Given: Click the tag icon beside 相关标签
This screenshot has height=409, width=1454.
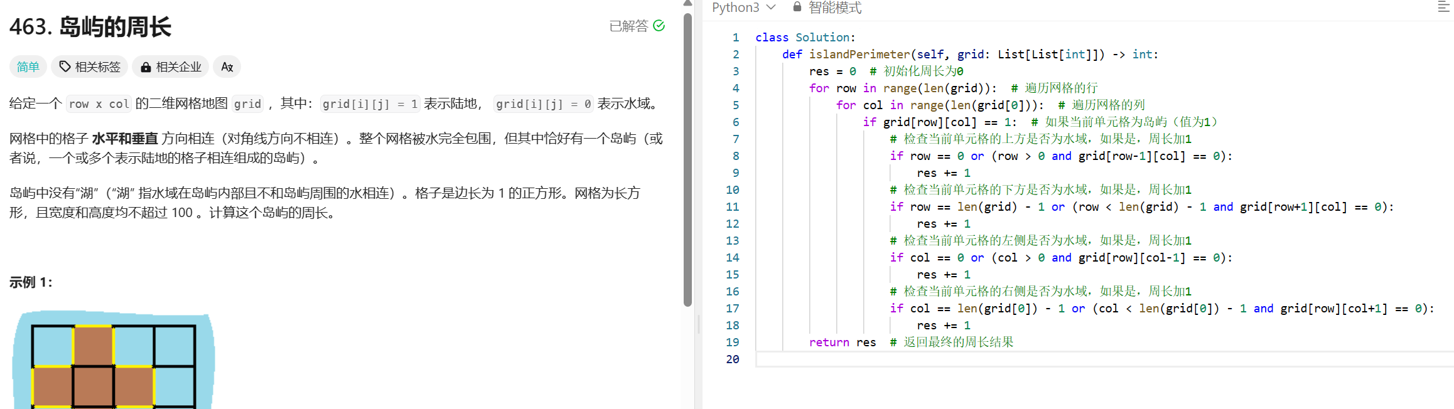Looking at the screenshot, I should pyautogui.click(x=65, y=66).
